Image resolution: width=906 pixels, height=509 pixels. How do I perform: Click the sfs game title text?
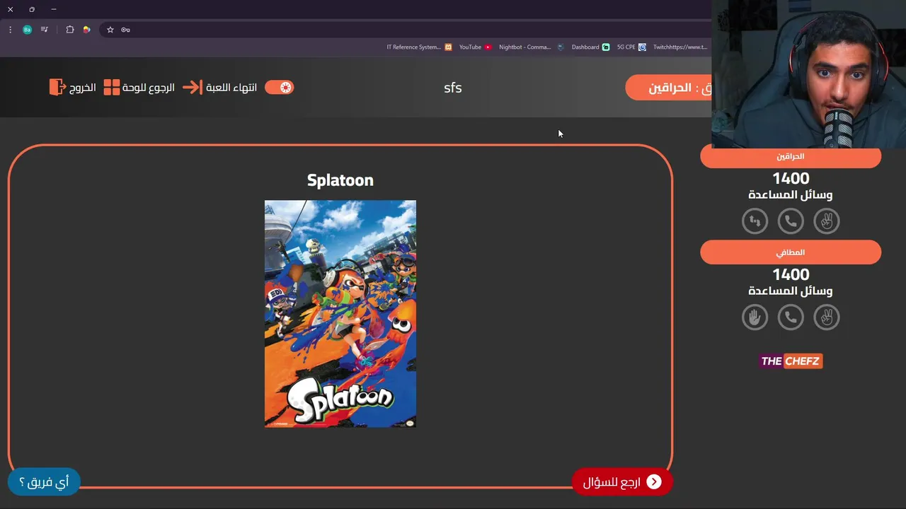coord(453,88)
